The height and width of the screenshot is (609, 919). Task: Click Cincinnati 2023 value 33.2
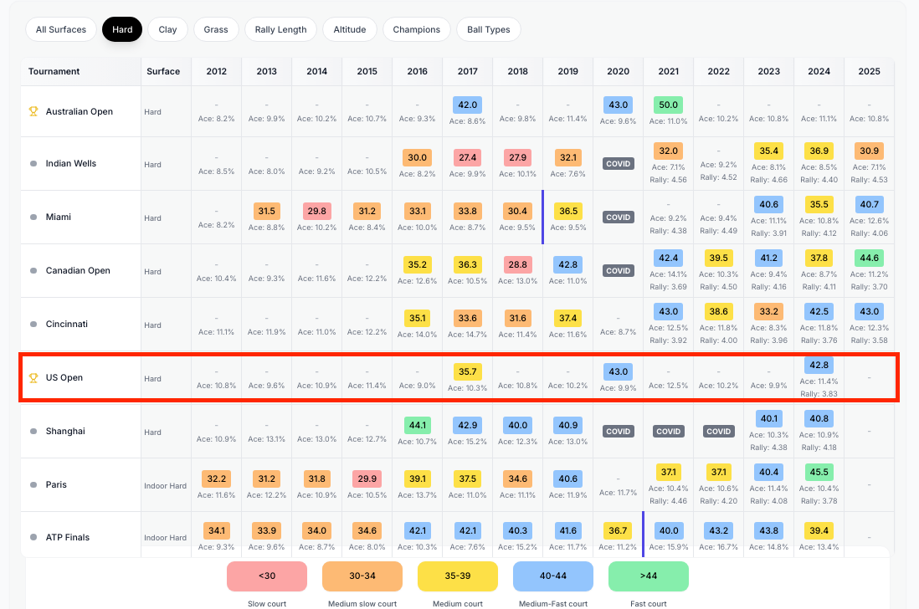tap(769, 311)
